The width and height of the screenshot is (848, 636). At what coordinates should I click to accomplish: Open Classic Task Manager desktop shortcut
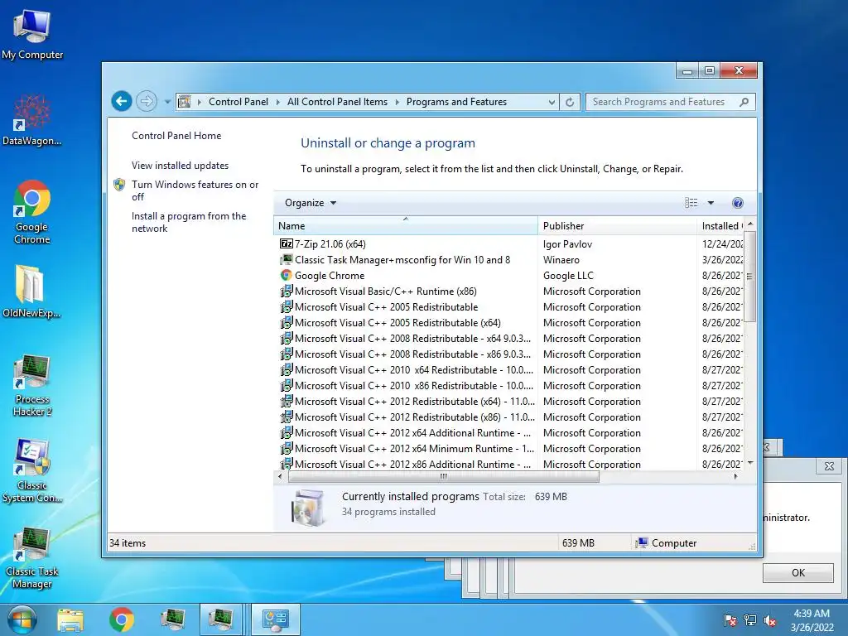(32, 557)
